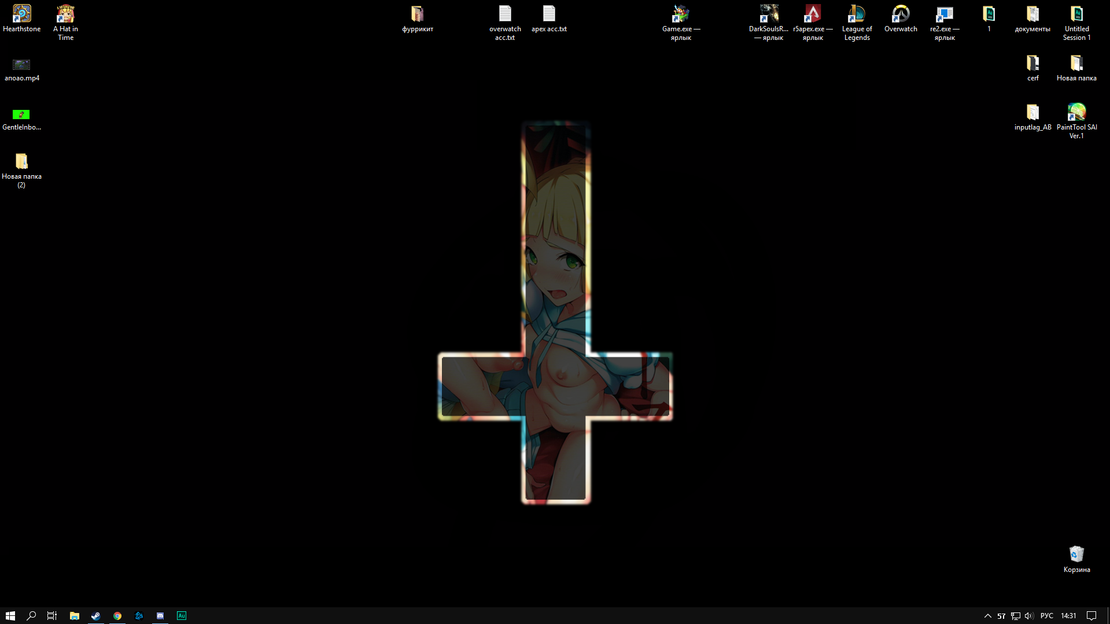Image resolution: width=1110 pixels, height=624 pixels.
Task: Change input language from РУС
Action: point(1047,615)
